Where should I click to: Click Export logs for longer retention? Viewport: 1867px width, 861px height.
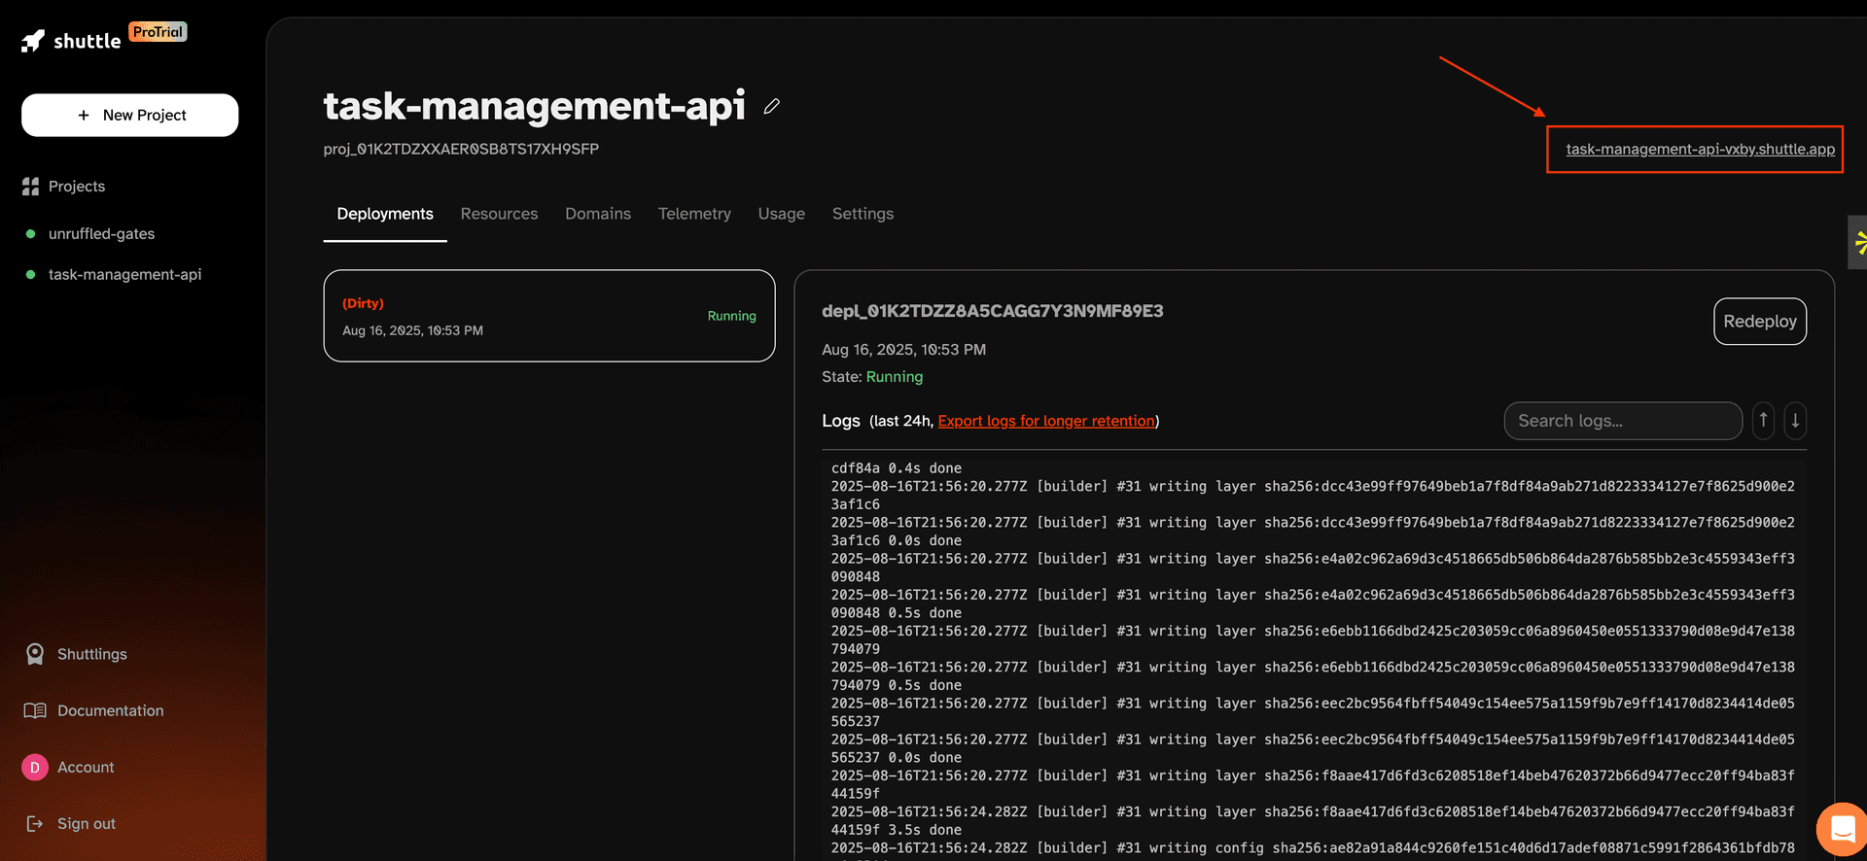pos(1046,421)
